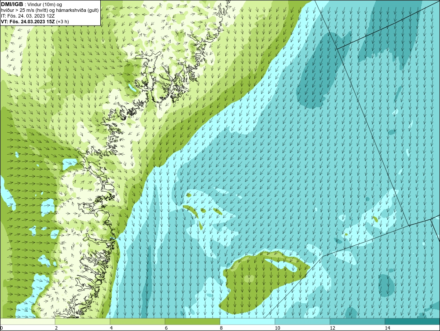Click the 0–2 m/s pale color swatch
Screen dimensions: 440x331
27,321
